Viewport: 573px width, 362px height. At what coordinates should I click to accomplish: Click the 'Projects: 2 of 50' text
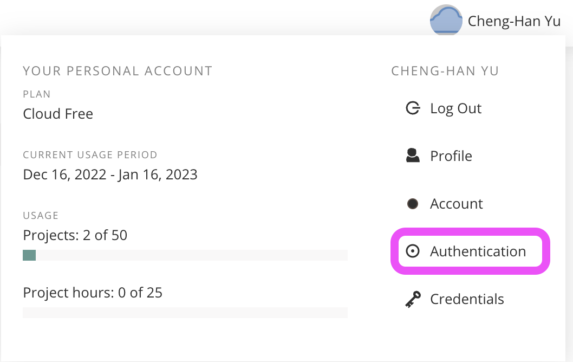tap(75, 235)
